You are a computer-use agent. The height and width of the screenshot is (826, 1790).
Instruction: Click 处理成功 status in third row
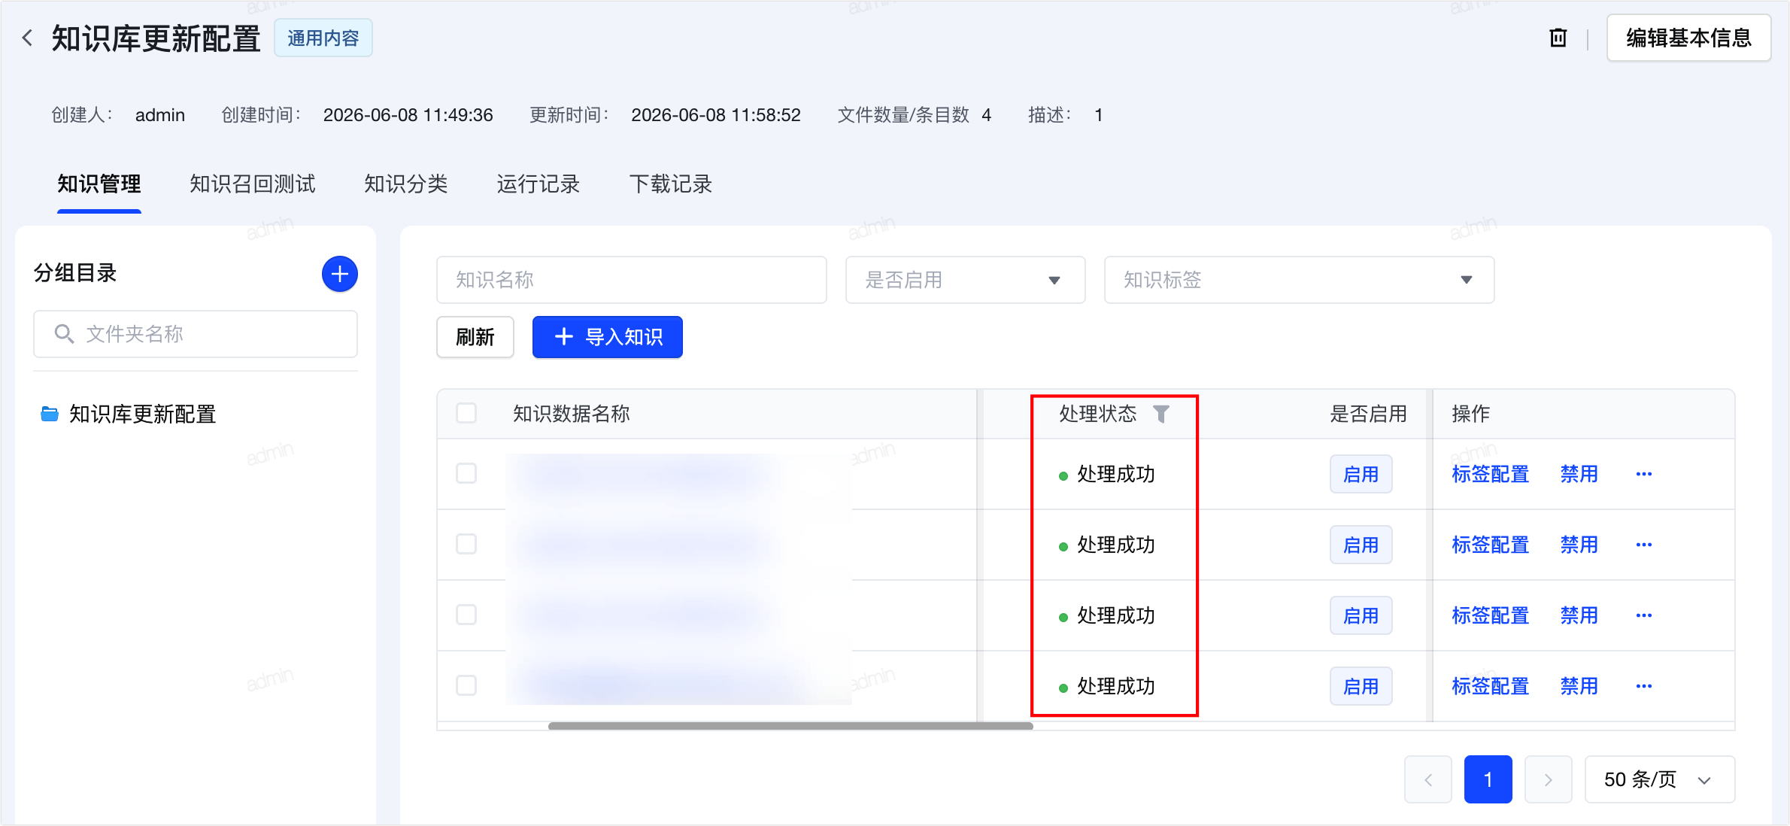1107,615
